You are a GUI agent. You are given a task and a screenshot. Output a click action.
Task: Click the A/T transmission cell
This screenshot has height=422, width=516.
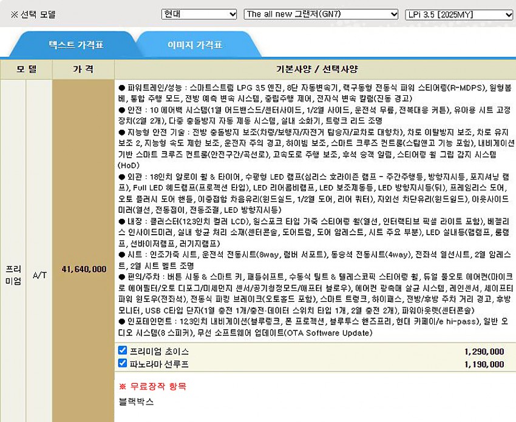39,275
